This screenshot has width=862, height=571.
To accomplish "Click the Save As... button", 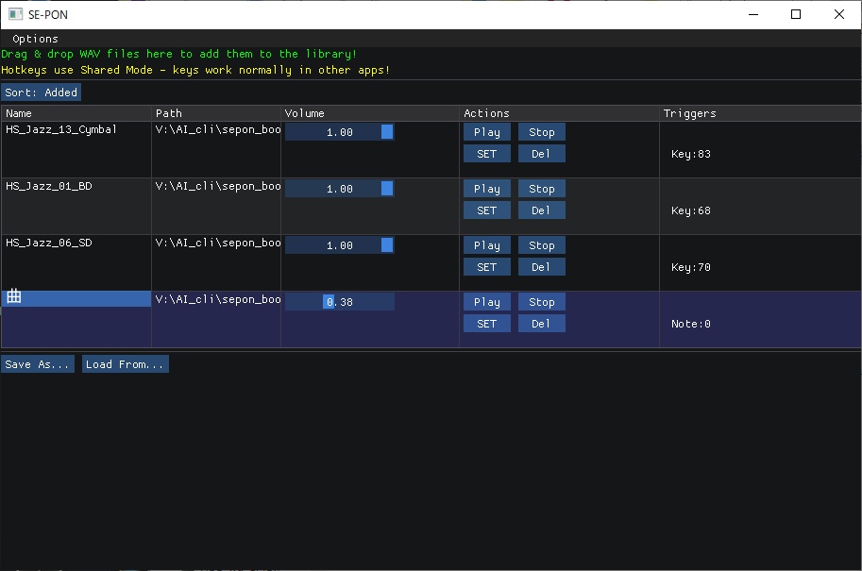I will (x=38, y=364).
